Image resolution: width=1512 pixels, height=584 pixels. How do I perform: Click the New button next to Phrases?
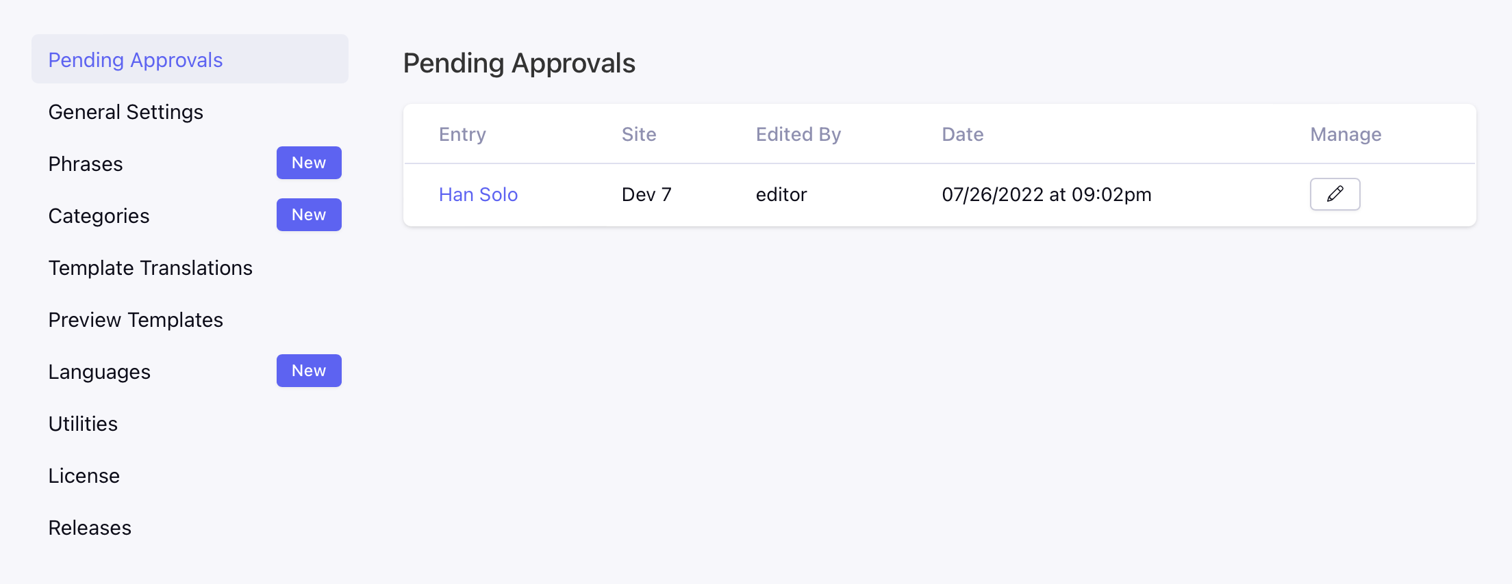[309, 163]
